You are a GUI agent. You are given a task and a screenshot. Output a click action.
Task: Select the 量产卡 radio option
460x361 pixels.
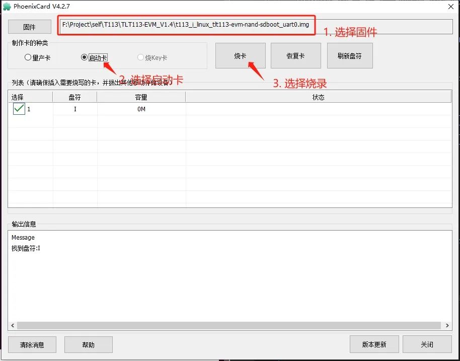[38, 57]
